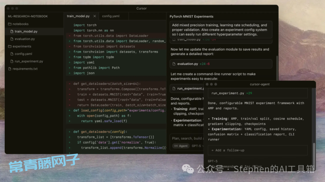Click the "Plan, search, build" chat input

point(187,138)
